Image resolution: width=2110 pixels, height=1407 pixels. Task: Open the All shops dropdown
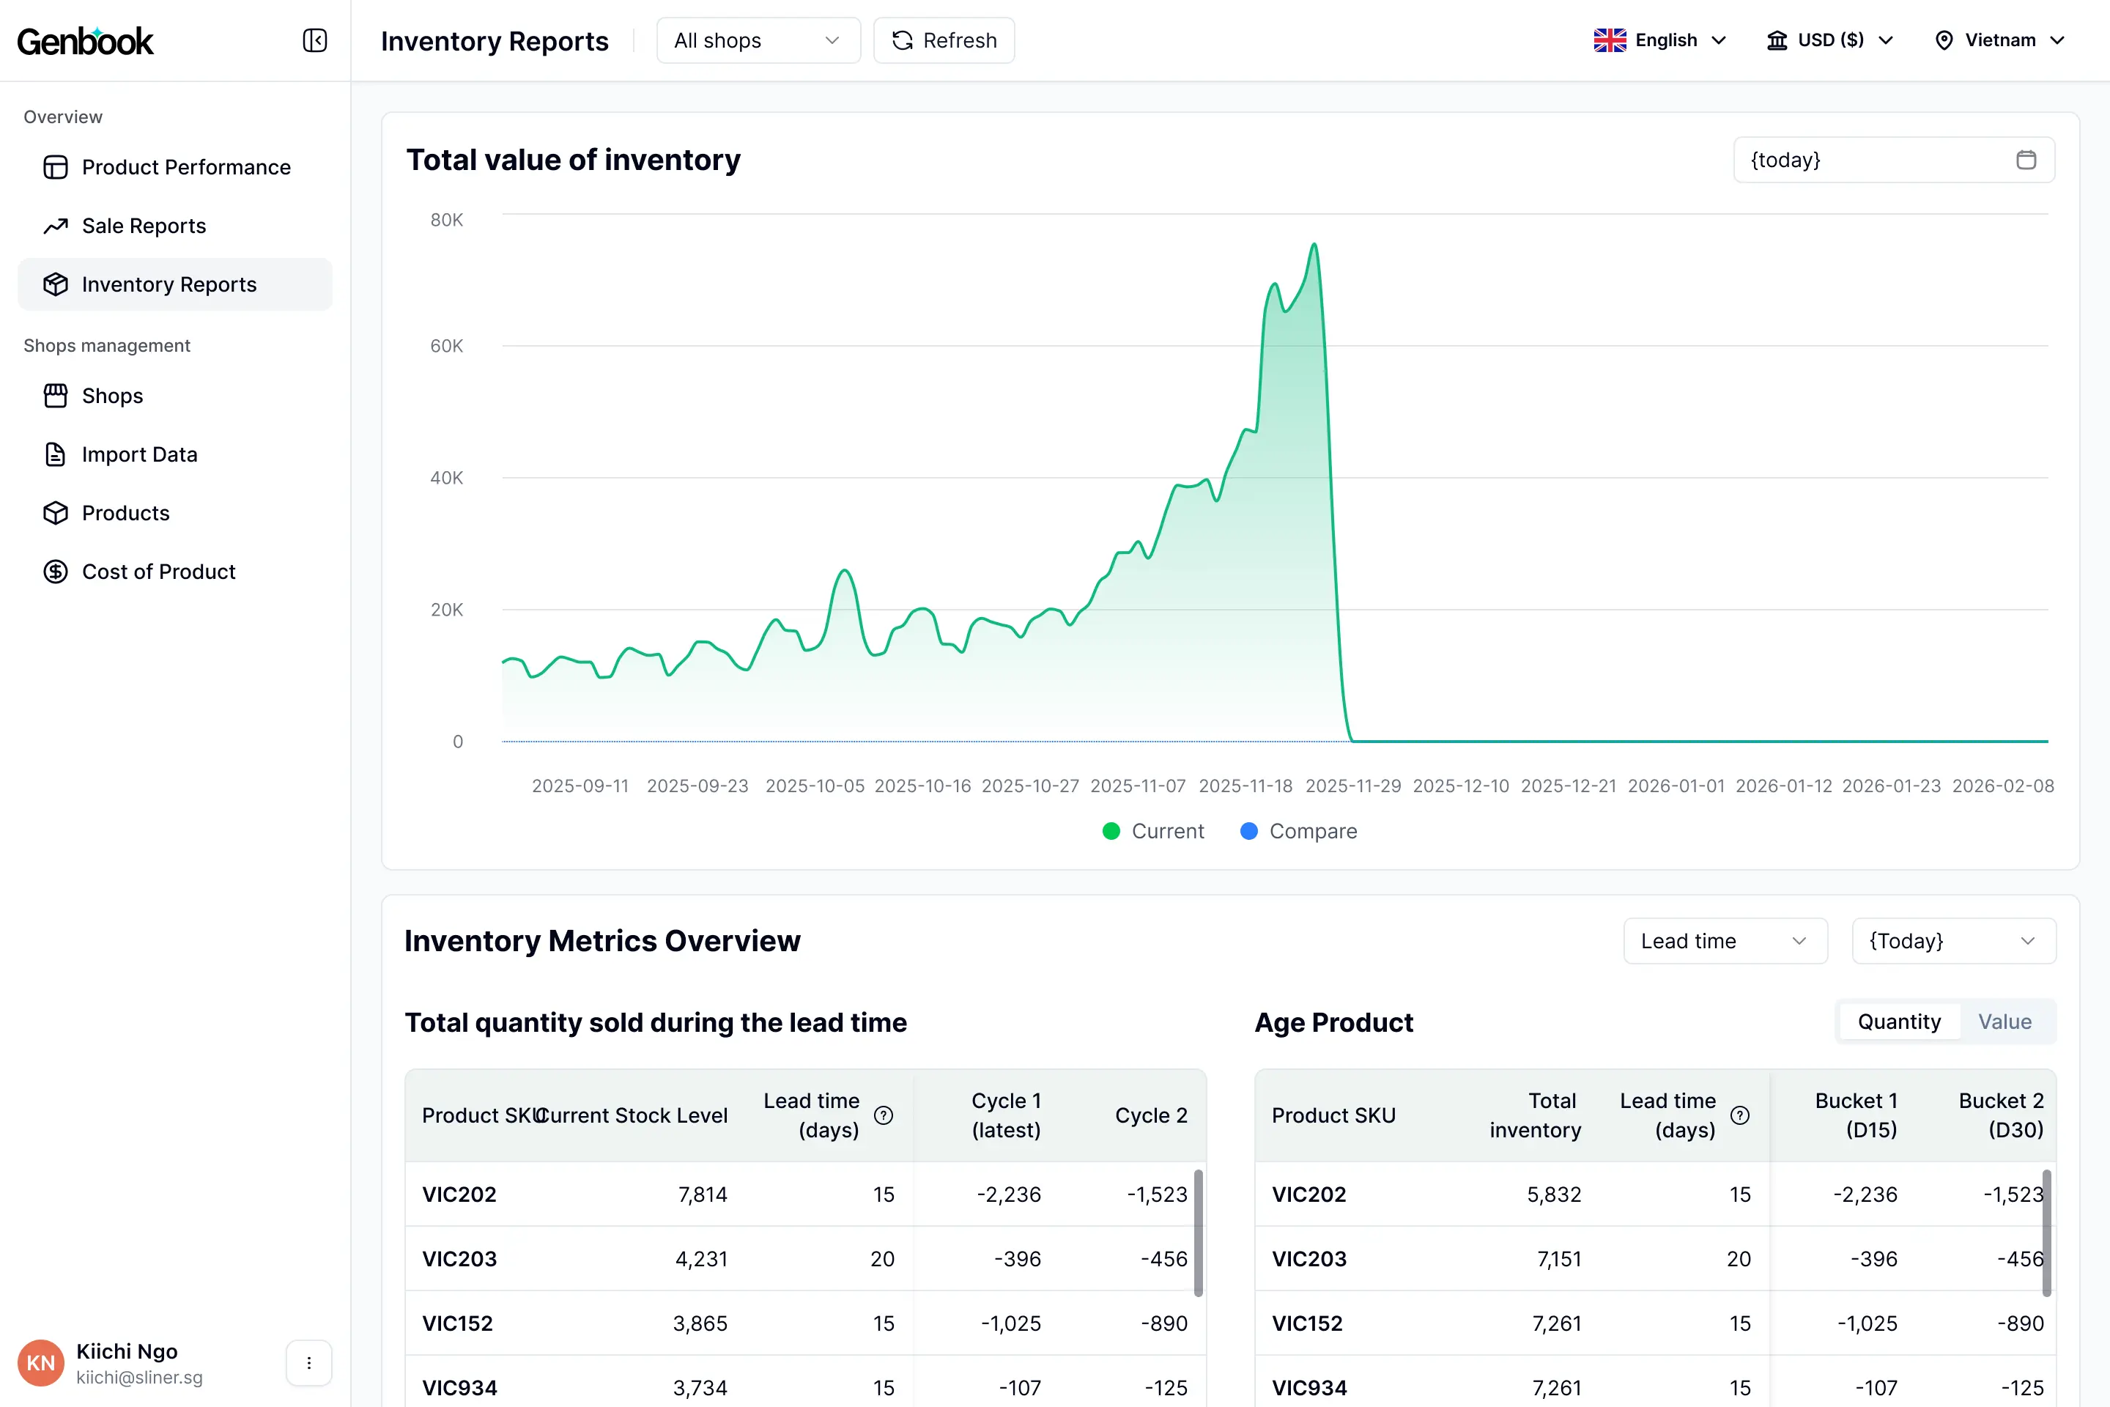[758, 40]
